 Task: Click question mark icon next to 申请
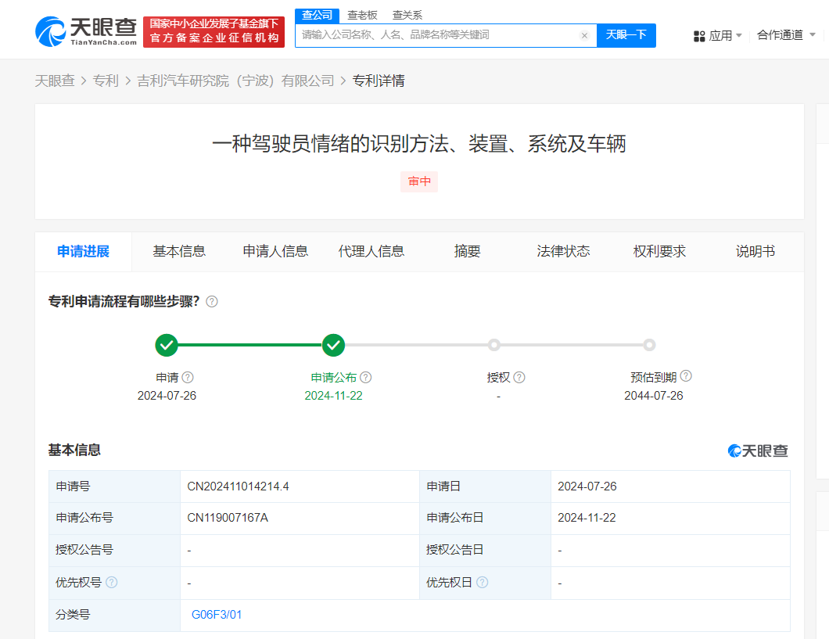(188, 377)
